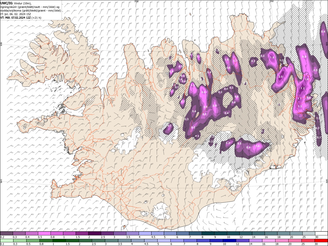Click the violet lower swatch starting at 12
Image resolution: width=328 pixels, height=246 pixels.
(x=242, y=241)
